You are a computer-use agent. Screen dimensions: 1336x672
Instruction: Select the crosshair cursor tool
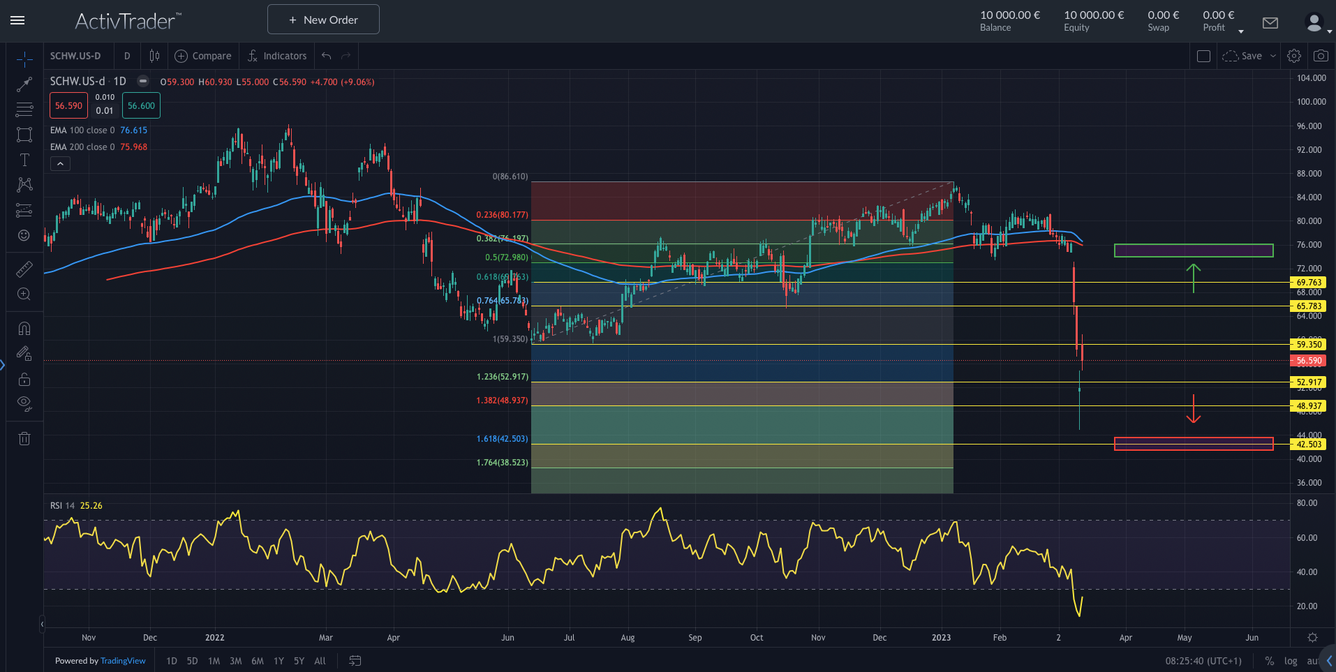tap(24, 59)
